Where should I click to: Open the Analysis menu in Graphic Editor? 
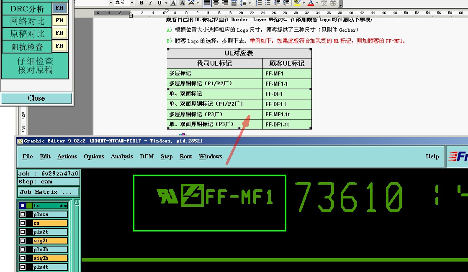coord(122,156)
